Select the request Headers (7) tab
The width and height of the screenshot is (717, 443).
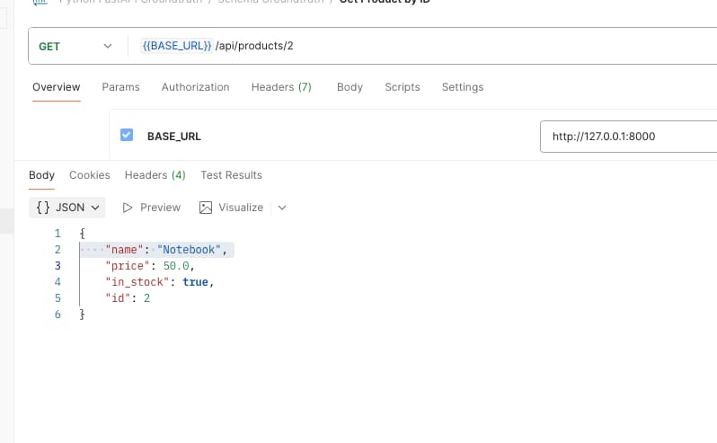tap(281, 87)
